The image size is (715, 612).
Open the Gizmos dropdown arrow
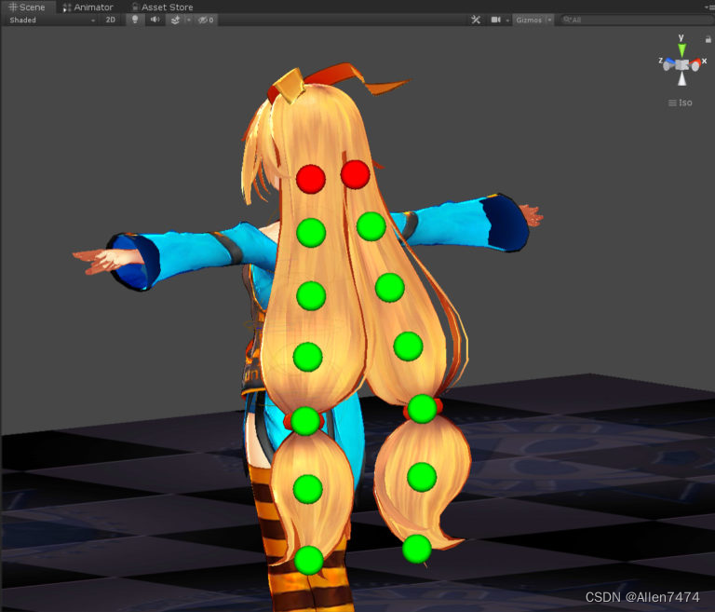[549, 20]
